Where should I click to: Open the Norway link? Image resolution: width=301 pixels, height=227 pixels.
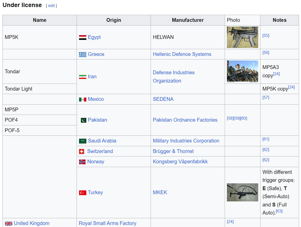pos(96,161)
